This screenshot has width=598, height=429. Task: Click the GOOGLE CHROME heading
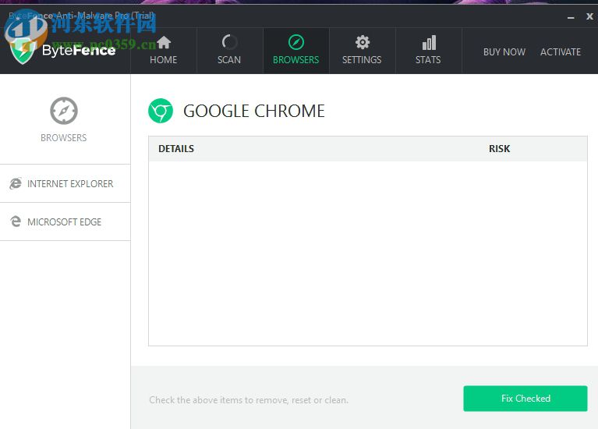[x=254, y=111]
